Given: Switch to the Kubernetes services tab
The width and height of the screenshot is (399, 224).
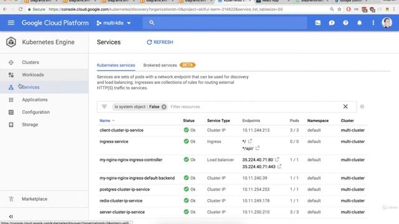Looking at the screenshot, I should point(116,65).
